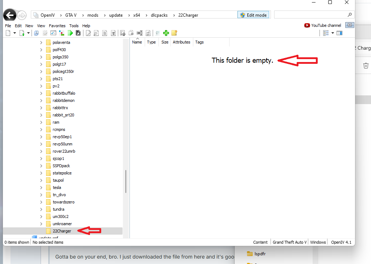Click the Tags column header
This screenshot has height=264, width=371.
[x=199, y=42]
